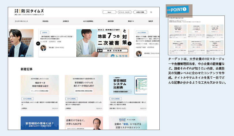Select the BCP(企業戦略) nav item
Viewport: 234px width, 136px height.
tap(88, 21)
